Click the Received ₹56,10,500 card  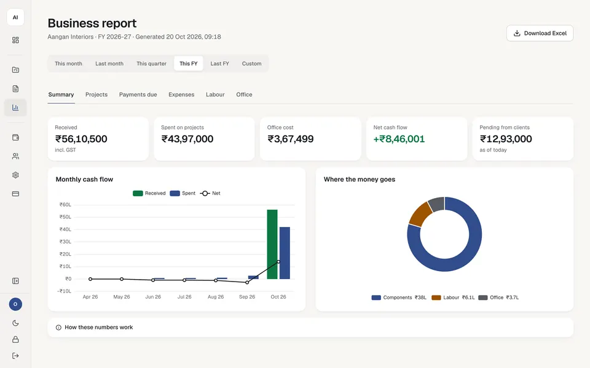[98, 139]
